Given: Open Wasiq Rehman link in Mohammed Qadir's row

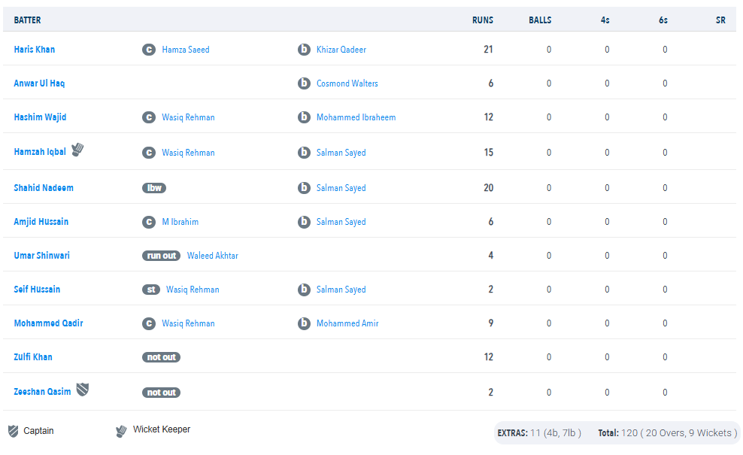Looking at the screenshot, I should (188, 323).
